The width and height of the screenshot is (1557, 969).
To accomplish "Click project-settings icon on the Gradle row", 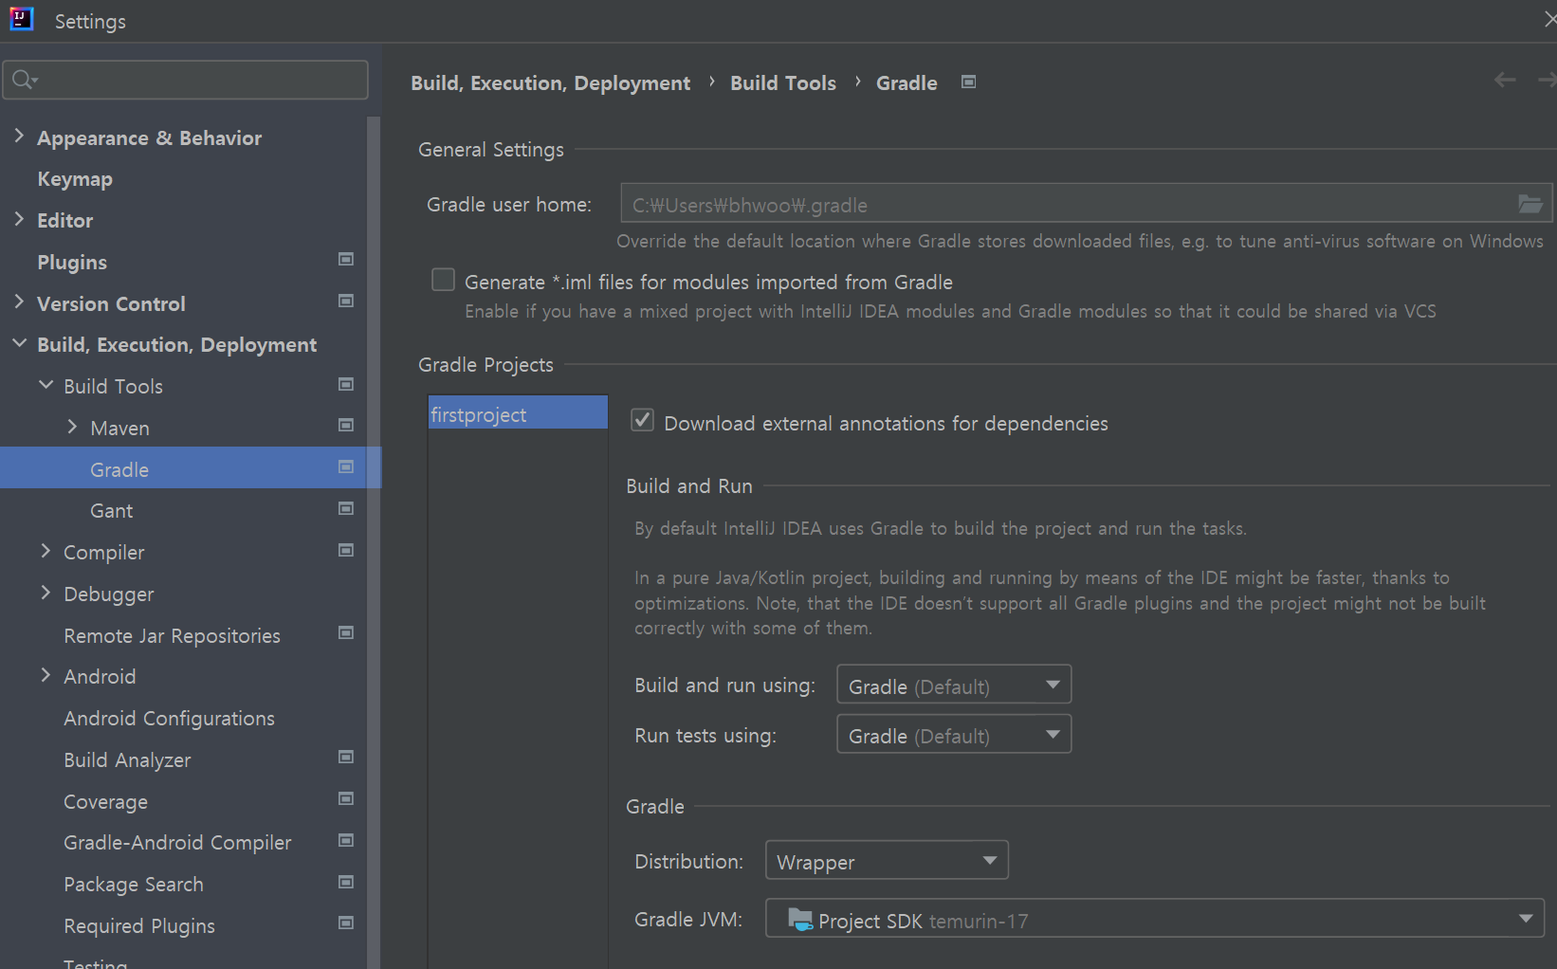I will [346, 466].
